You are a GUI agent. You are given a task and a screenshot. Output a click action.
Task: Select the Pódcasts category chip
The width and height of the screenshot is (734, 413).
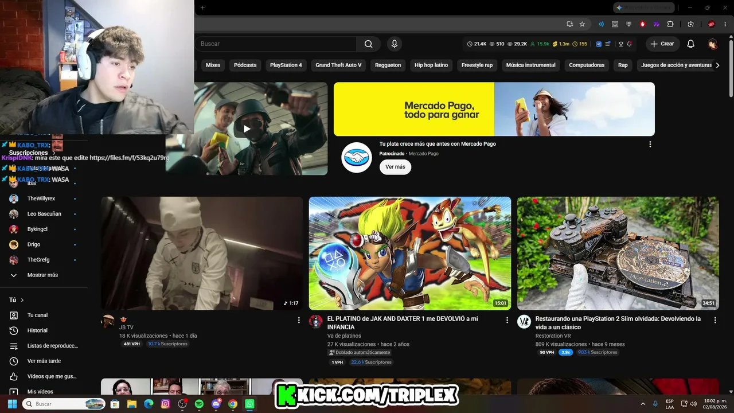click(245, 65)
